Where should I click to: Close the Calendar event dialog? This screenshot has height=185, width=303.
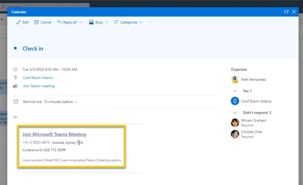294,12
